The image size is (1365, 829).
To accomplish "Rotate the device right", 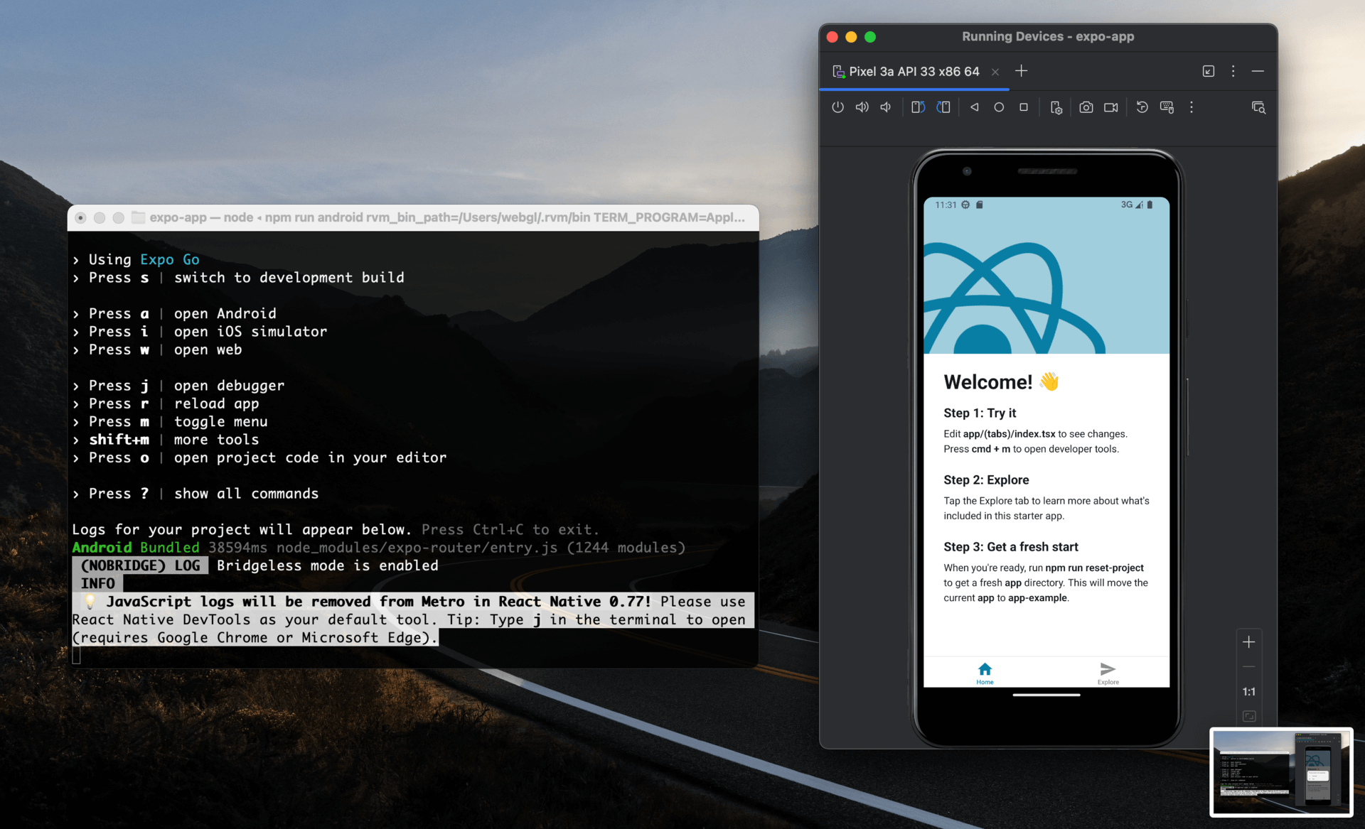I will tap(943, 107).
